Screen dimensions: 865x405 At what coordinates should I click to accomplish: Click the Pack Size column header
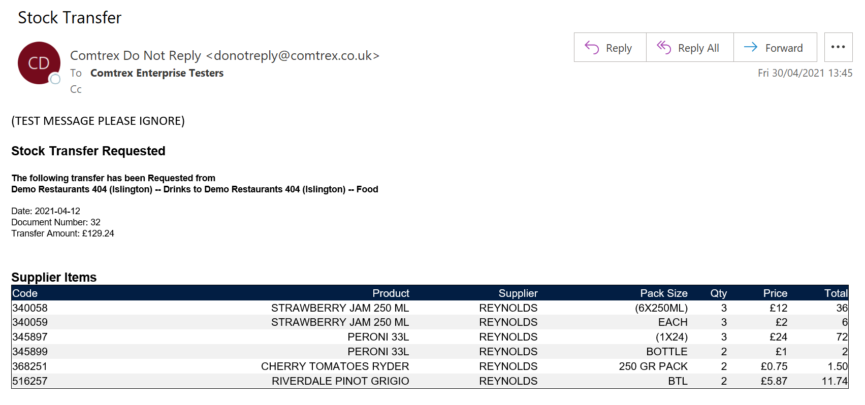coord(663,293)
